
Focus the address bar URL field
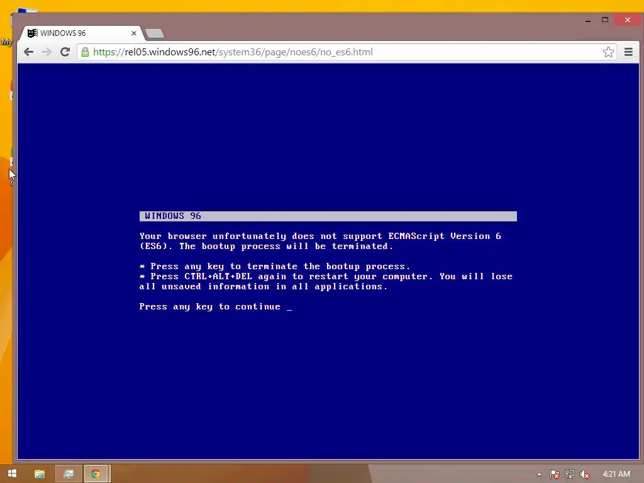(x=347, y=52)
